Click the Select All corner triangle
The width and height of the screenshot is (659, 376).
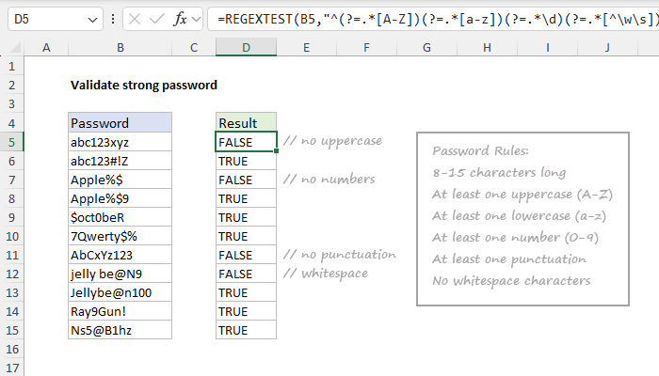coord(9,47)
